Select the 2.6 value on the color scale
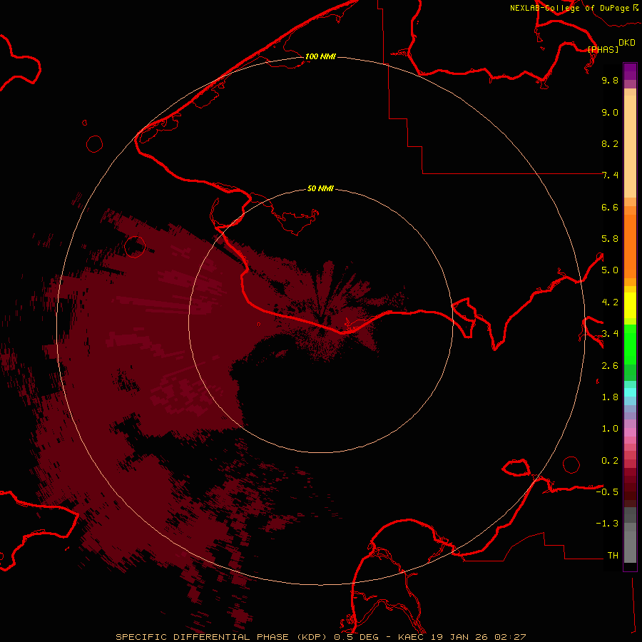The image size is (642, 642). click(x=610, y=366)
